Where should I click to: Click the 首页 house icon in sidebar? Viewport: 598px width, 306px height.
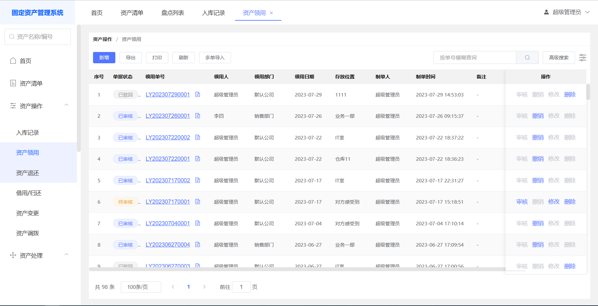coord(13,61)
